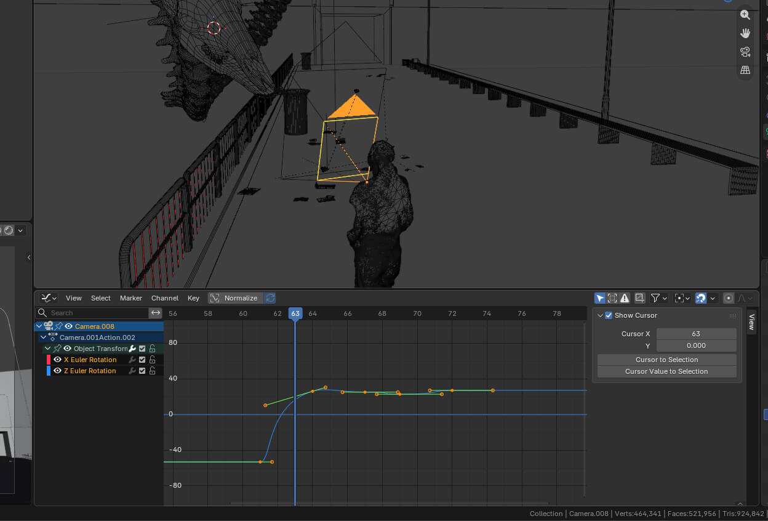
Task: Click the pin icon on Camera.008 row
Action: pos(59,326)
